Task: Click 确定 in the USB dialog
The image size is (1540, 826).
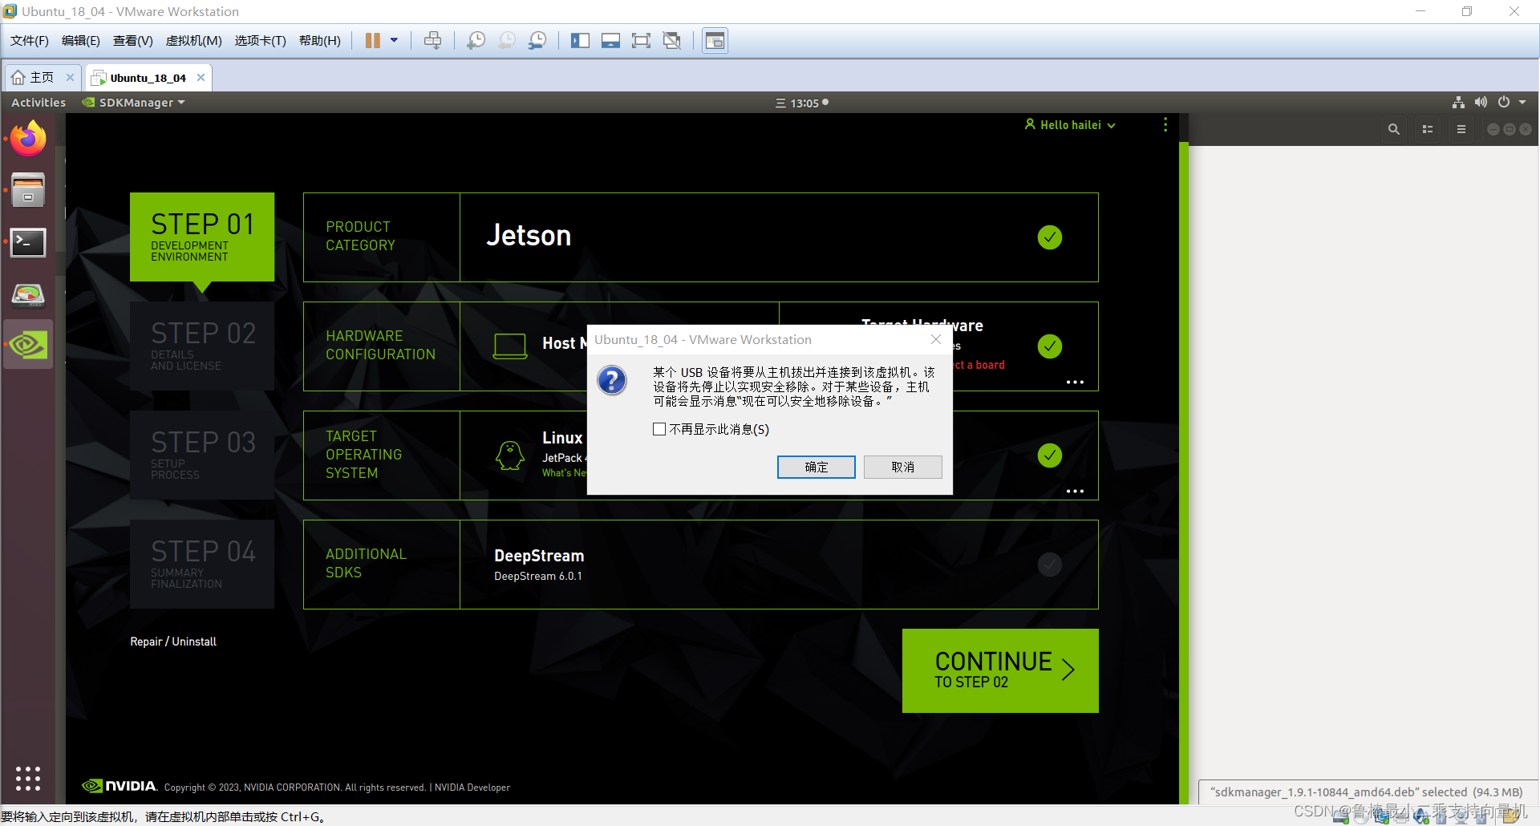Action: (x=816, y=468)
